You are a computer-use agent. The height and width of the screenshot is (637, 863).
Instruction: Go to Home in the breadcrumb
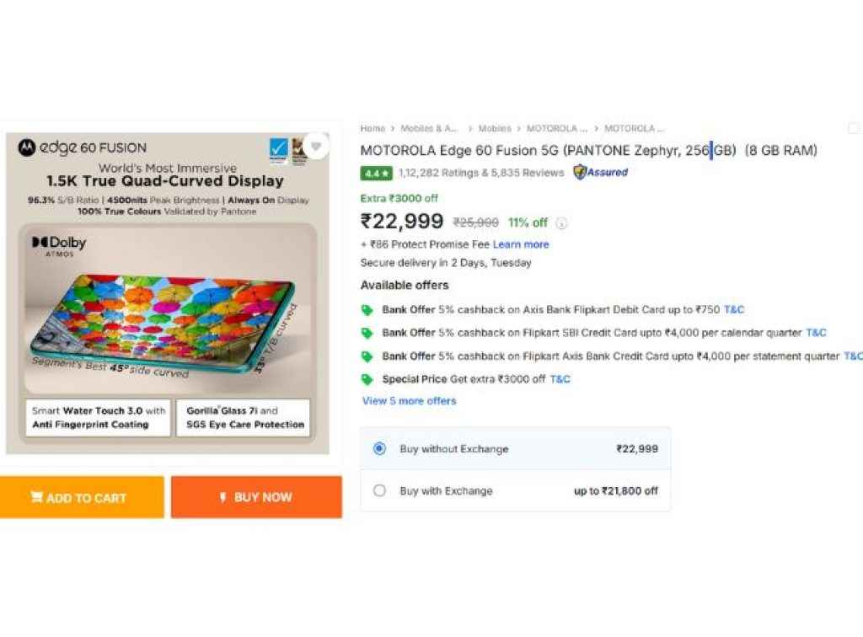[373, 129]
